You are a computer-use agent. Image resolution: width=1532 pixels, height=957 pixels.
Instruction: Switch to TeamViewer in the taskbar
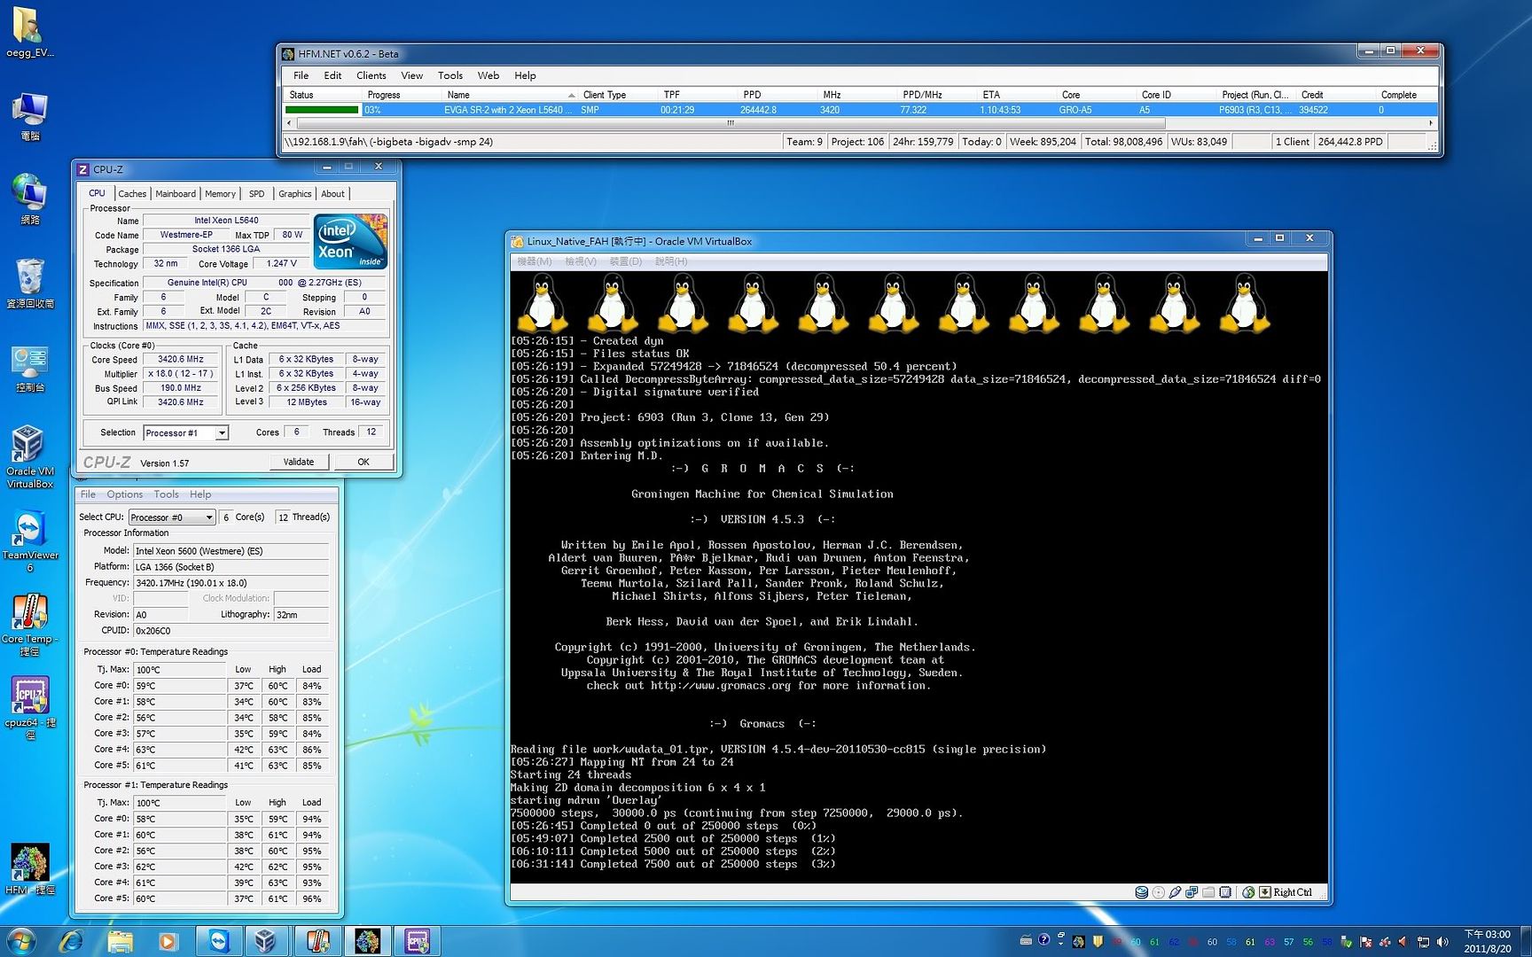coord(218,940)
